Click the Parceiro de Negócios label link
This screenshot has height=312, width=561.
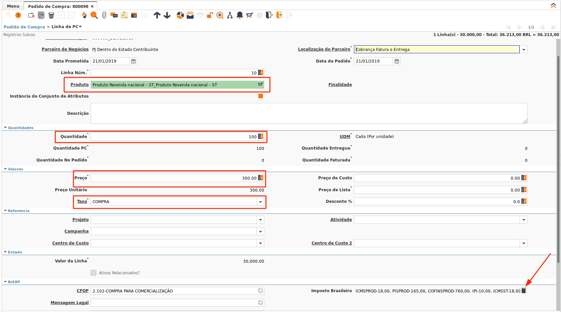click(x=65, y=49)
